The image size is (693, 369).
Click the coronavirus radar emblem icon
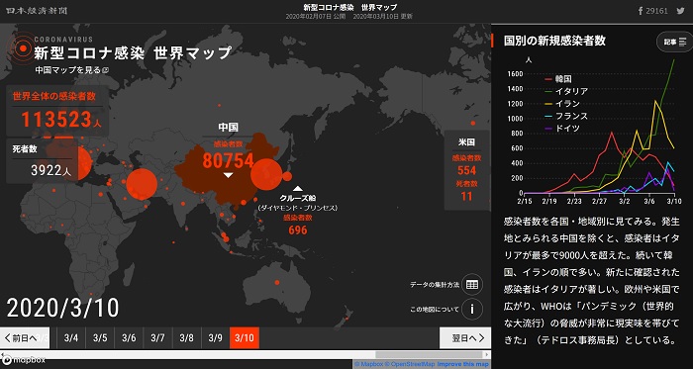(21, 47)
